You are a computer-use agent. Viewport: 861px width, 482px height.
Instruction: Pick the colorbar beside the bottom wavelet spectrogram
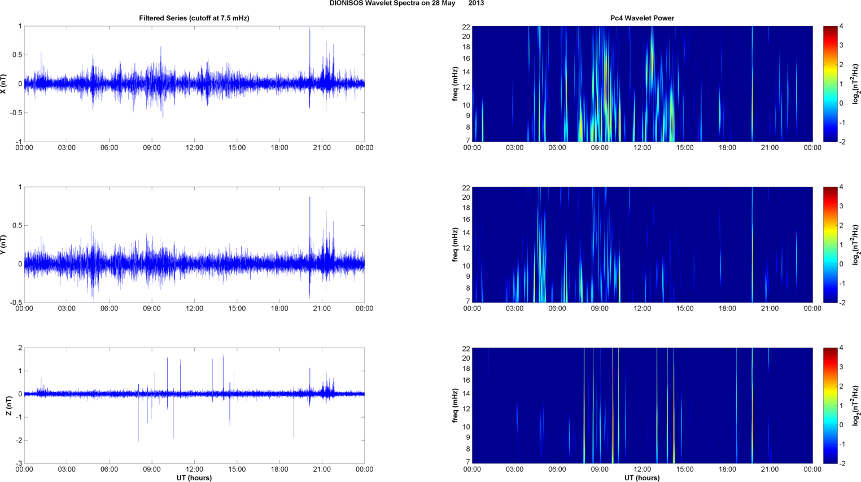pyautogui.click(x=830, y=405)
